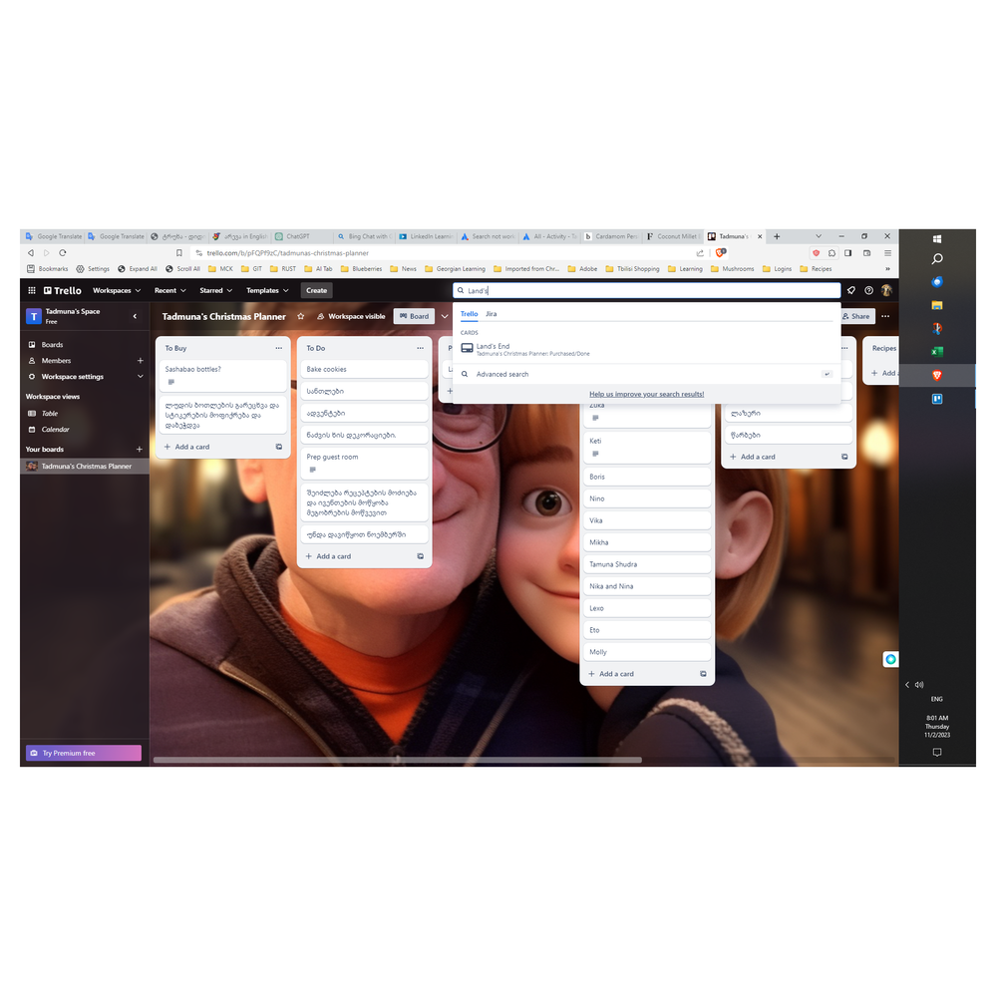Open the Trello help question-mark icon
The height and width of the screenshot is (996, 996).
869,290
